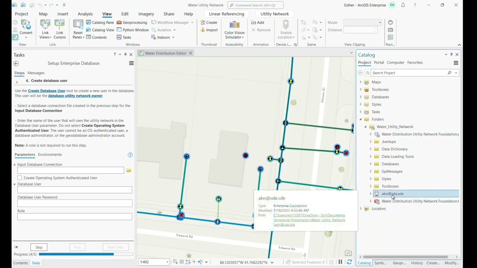
Task: Browse for Input Database Connection folder icon
Action: pos(129,170)
